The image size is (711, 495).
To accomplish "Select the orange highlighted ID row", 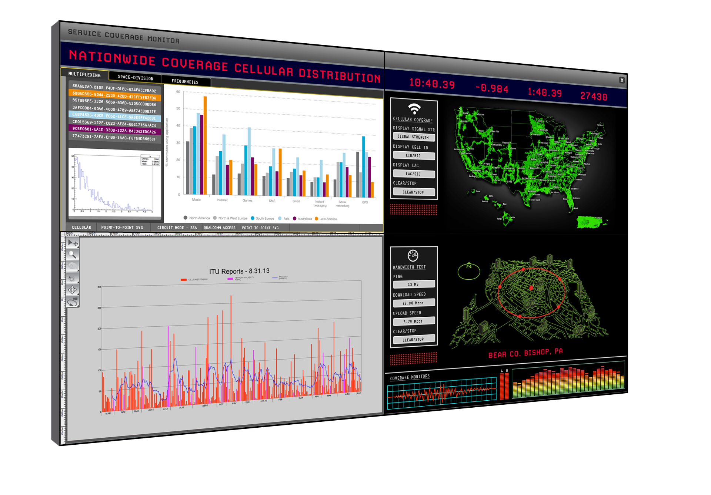I will (114, 95).
